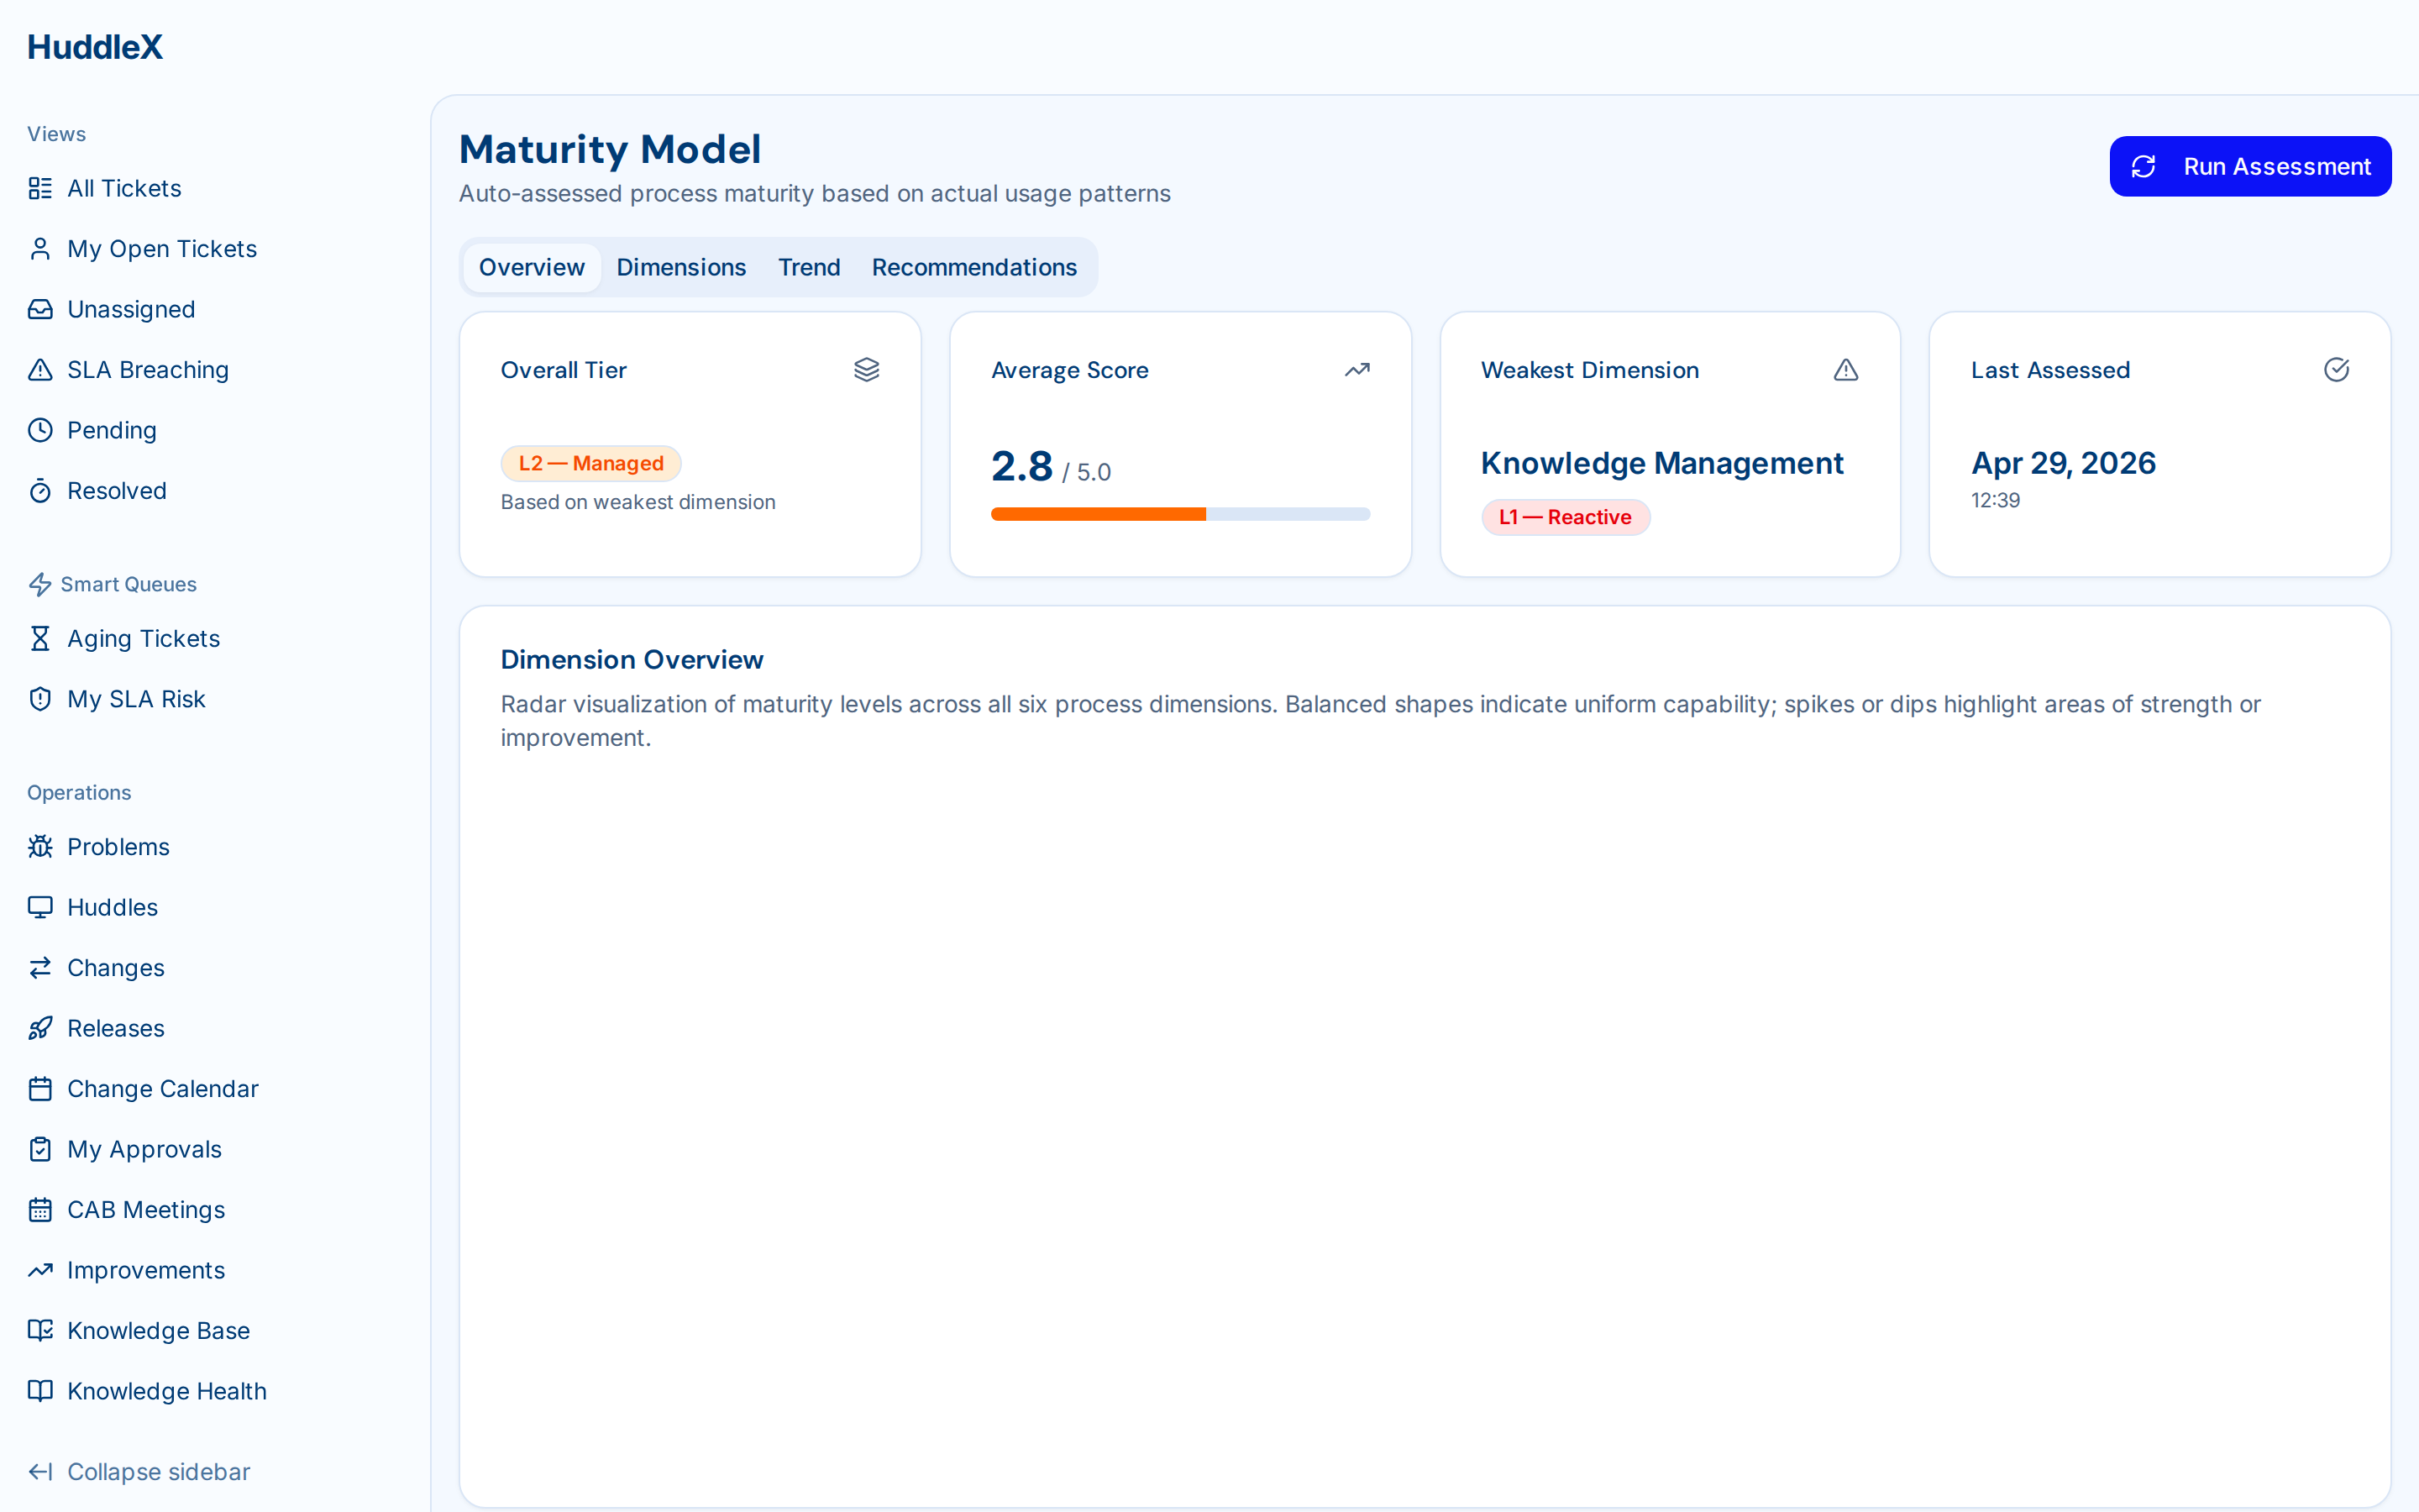This screenshot has height=1512, width=2419.
Task: Click the Knowledge Health open book icon
Action: click(40, 1391)
